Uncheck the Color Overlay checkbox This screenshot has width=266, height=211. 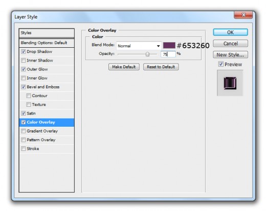[24, 122]
